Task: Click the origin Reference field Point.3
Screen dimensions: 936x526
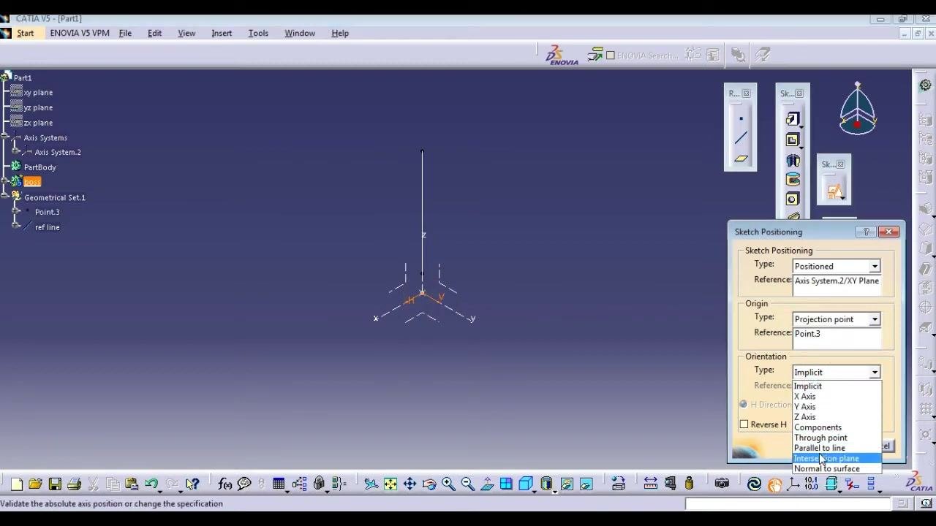Action: click(837, 338)
